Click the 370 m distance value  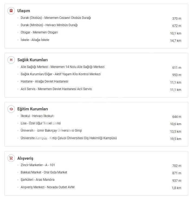pyautogui.click(x=177, y=19)
